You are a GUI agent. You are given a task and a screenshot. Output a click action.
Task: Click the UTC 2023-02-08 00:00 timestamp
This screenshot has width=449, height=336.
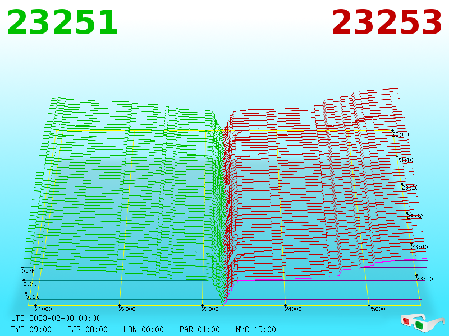click(x=56, y=318)
